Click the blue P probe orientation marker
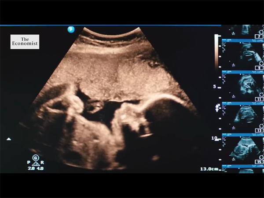The height and width of the screenshot is (198, 264). 71,29
